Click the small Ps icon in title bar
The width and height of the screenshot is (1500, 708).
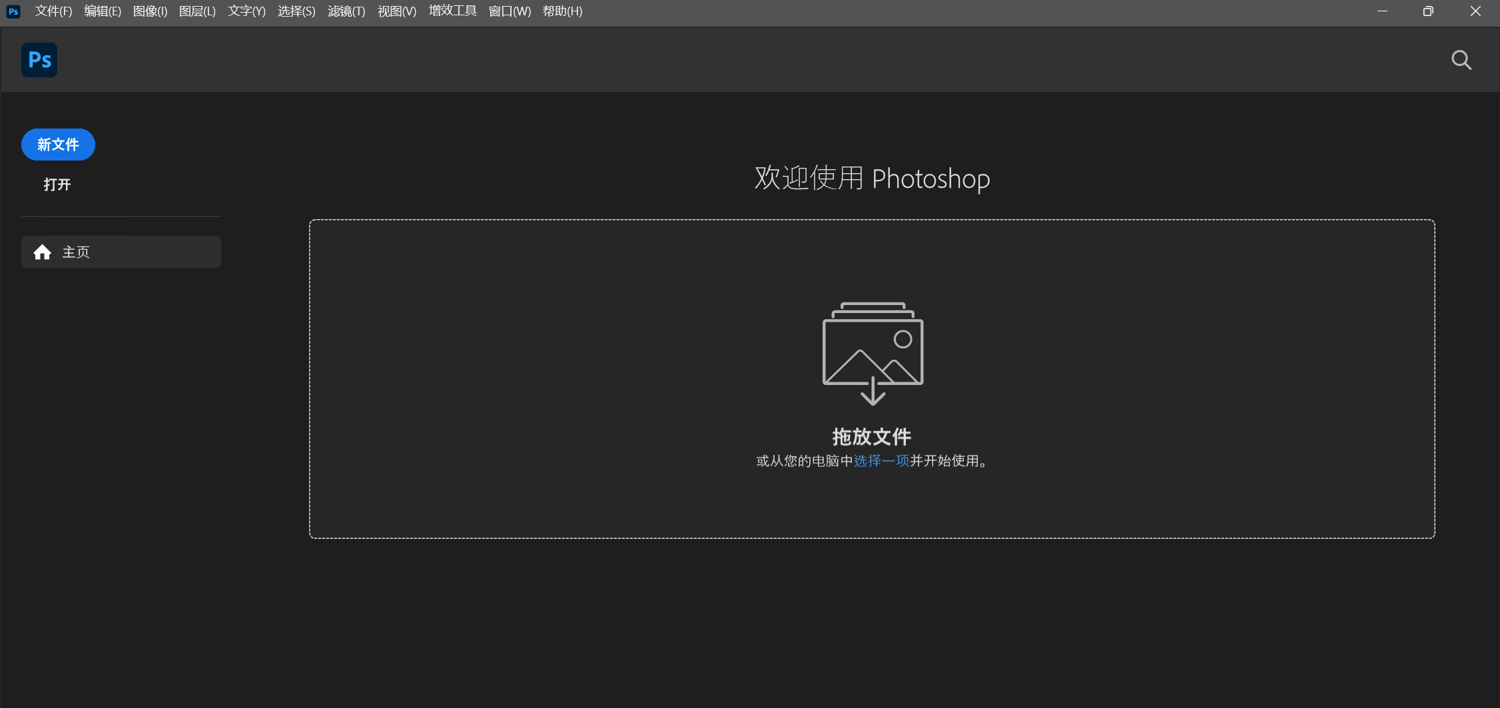coord(13,11)
